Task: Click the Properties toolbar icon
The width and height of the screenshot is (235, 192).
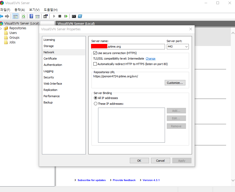Action: point(46,16)
